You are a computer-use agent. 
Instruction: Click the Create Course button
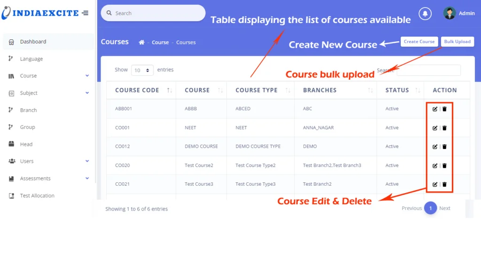(419, 42)
